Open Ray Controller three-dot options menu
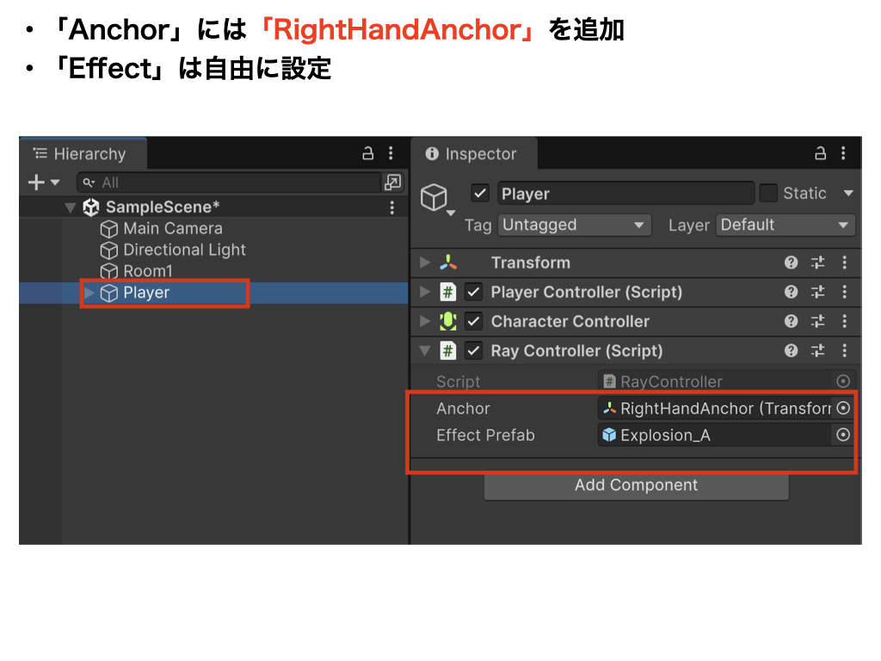 pyautogui.click(x=845, y=351)
